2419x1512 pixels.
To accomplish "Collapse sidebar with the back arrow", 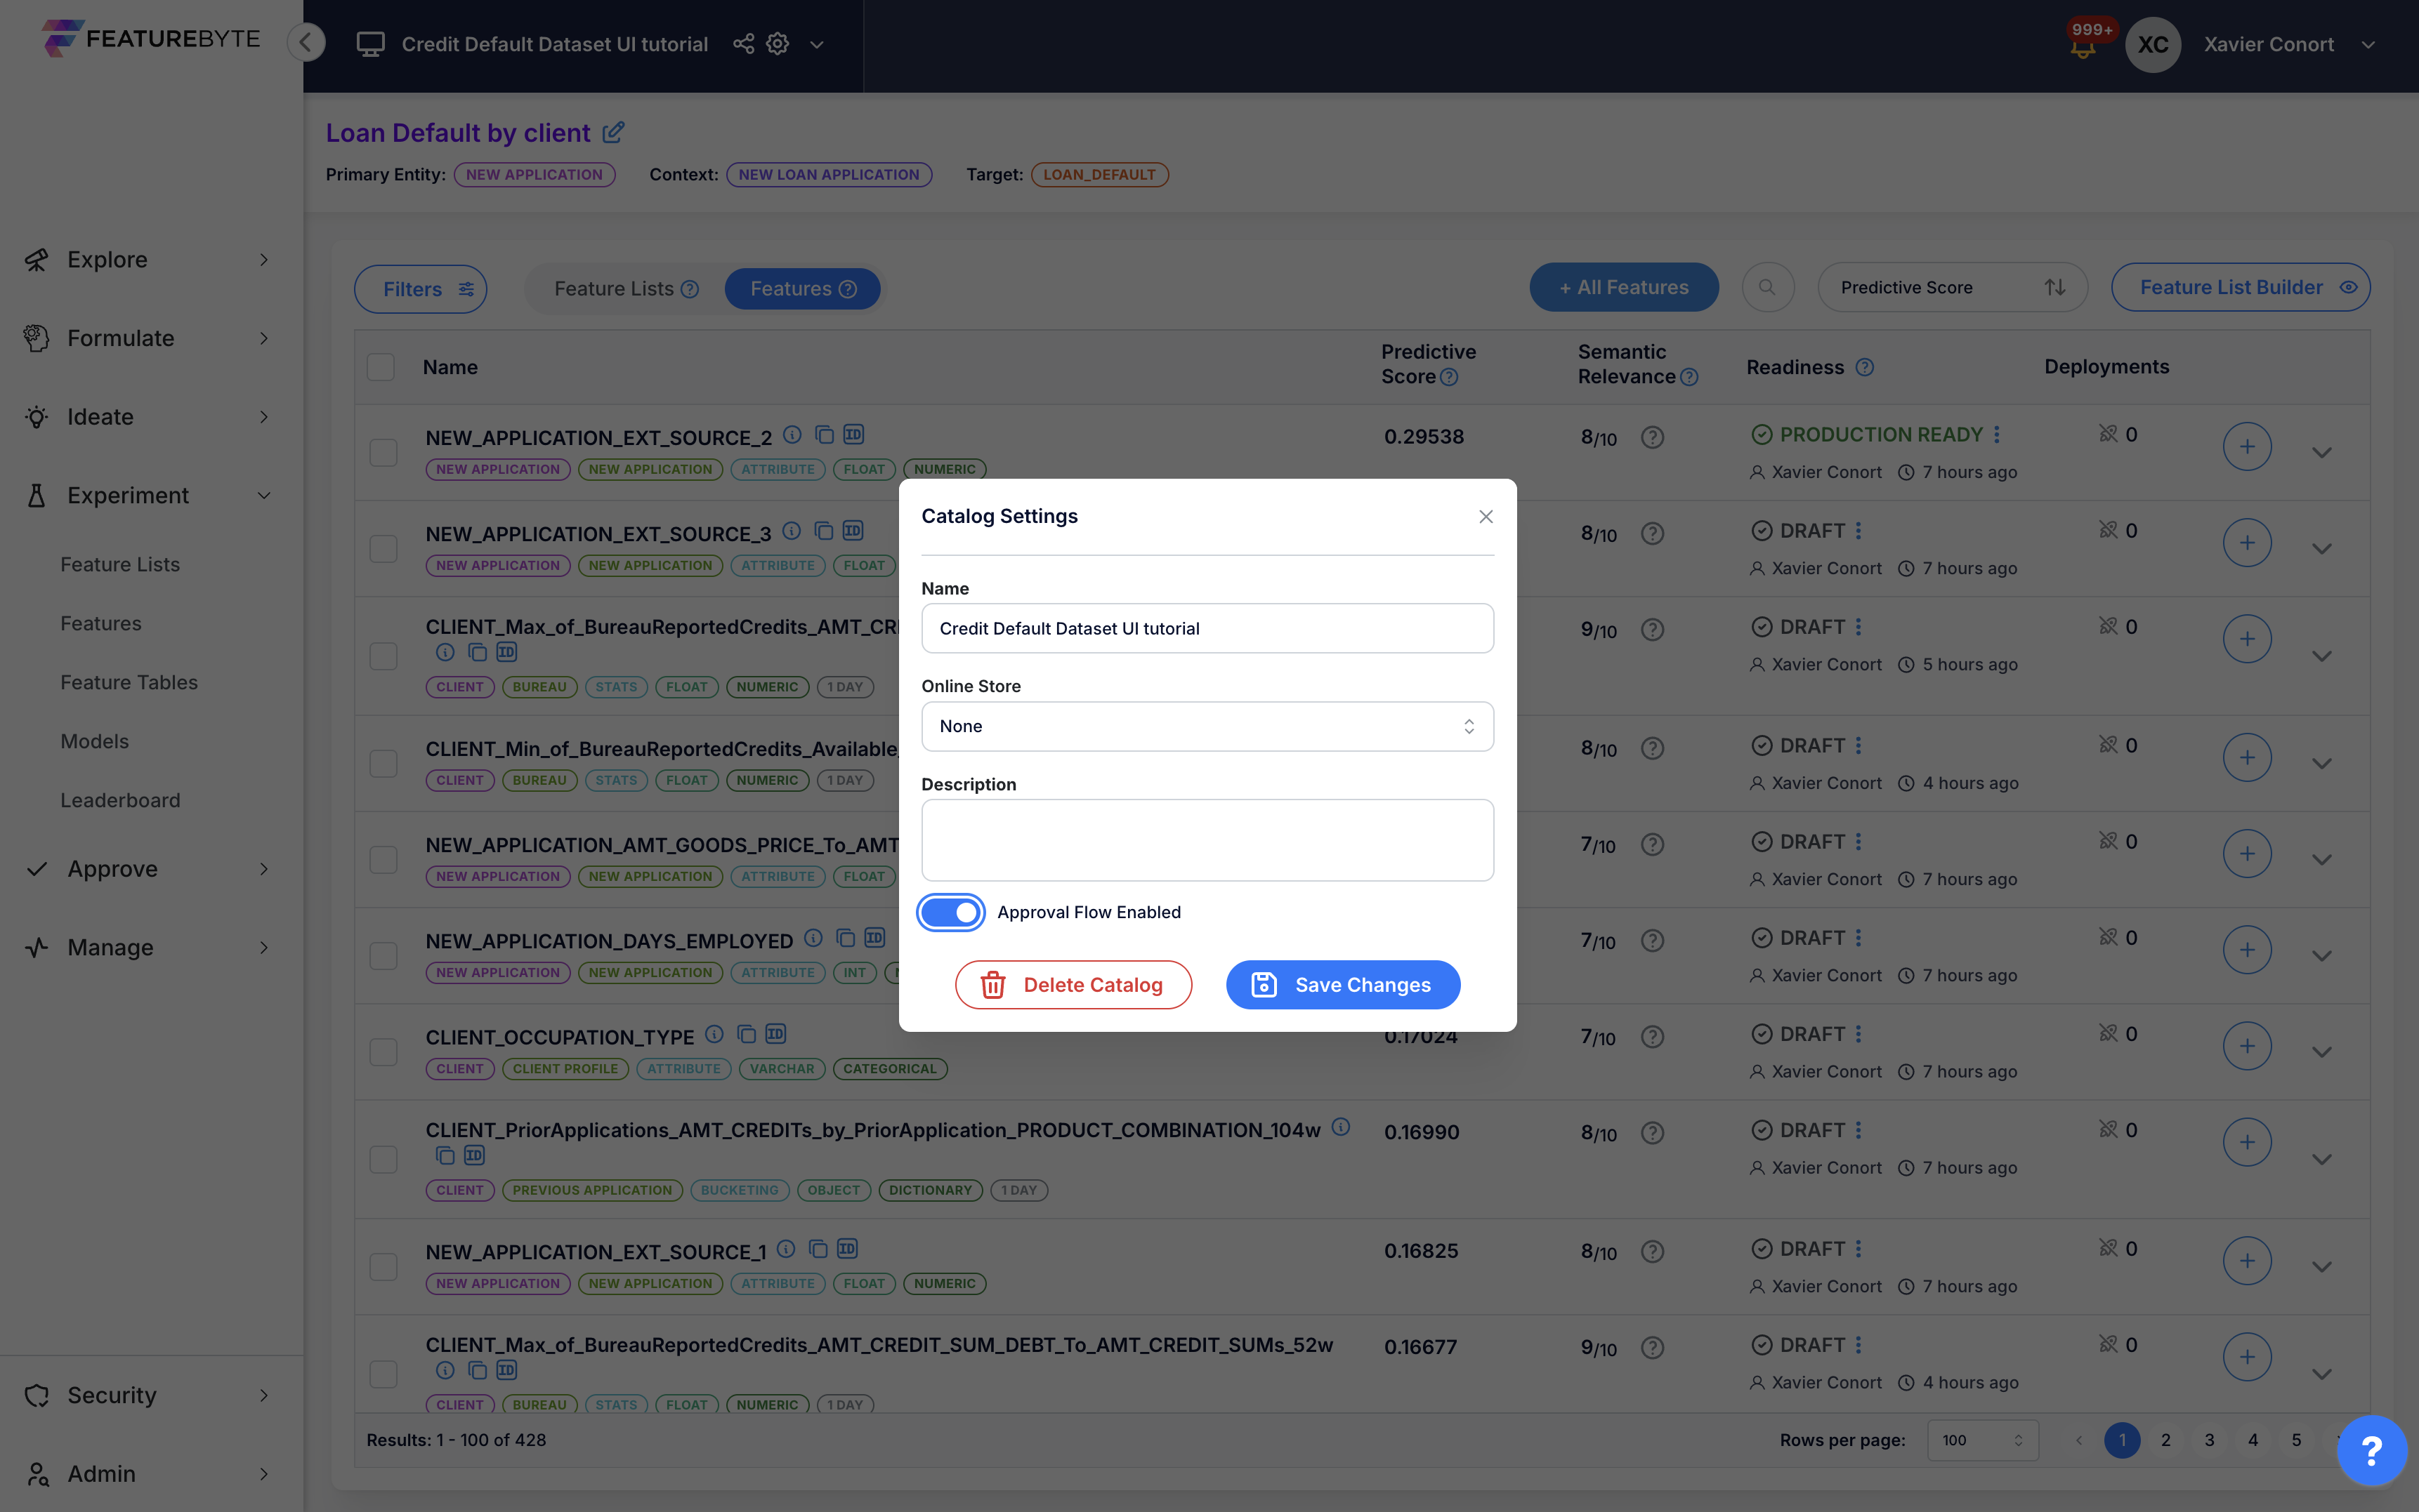I will [306, 42].
